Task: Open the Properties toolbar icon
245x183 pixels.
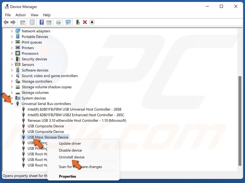Action: point(32,22)
